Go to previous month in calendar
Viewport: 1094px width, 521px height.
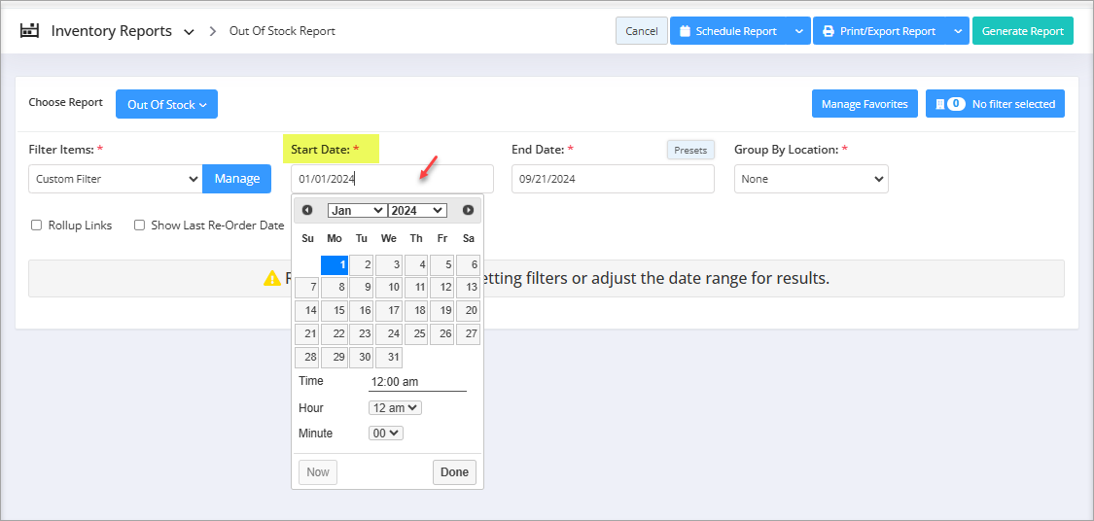[x=307, y=210]
